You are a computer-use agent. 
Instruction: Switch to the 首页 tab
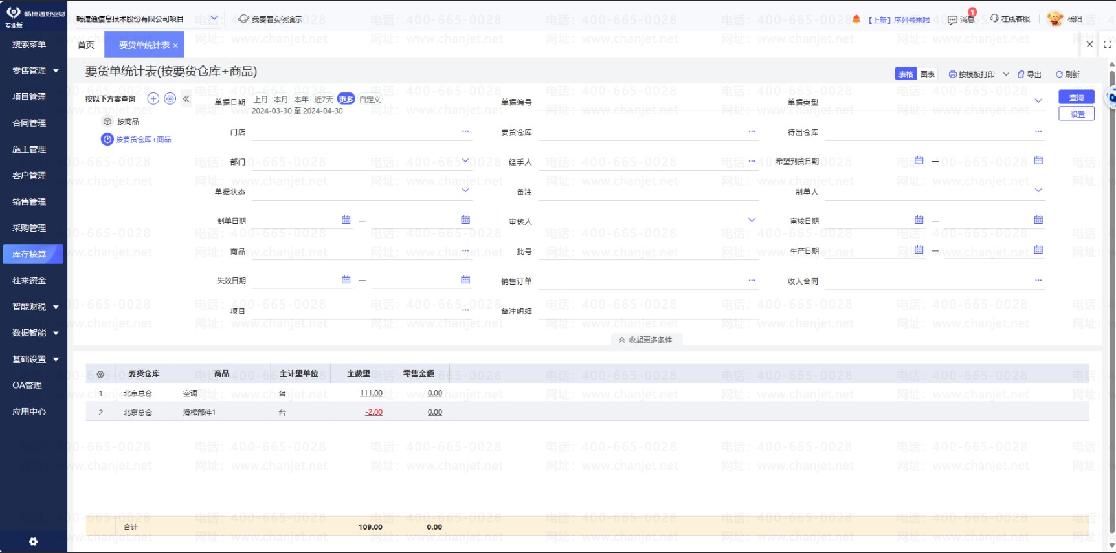(x=86, y=45)
